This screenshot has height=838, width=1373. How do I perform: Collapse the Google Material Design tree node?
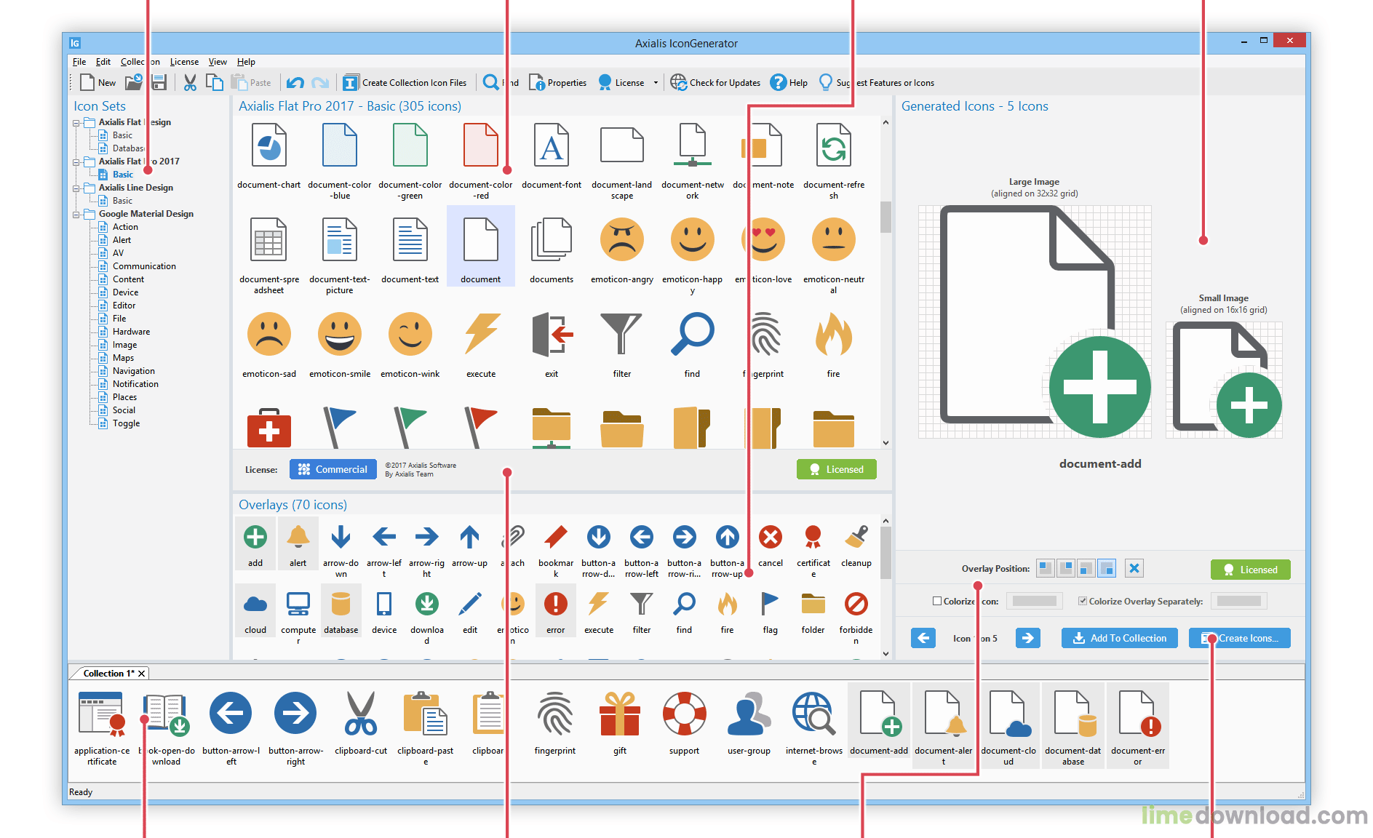point(76,215)
